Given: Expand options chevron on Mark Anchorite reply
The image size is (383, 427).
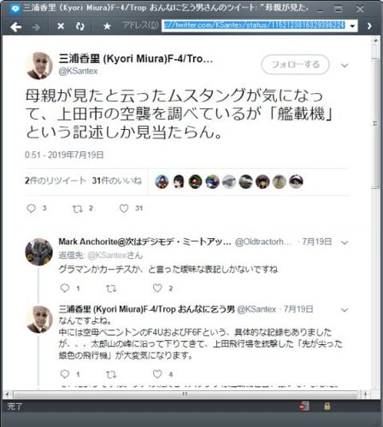Looking at the screenshot, I should [x=345, y=243].
